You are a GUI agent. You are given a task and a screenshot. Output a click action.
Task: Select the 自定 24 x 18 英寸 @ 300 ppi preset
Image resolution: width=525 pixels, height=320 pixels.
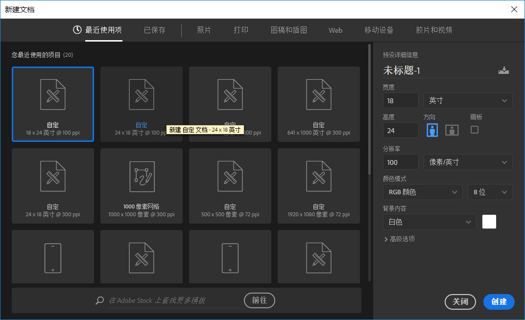click(53, 186)
